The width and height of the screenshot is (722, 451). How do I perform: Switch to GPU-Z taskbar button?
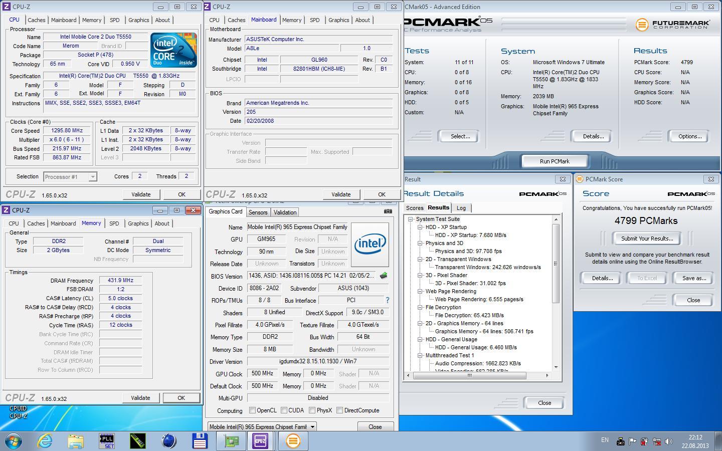[x=231, y=441]
